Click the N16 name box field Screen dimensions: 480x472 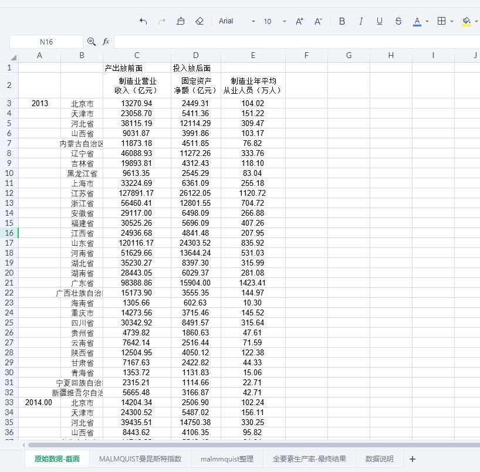46,42
